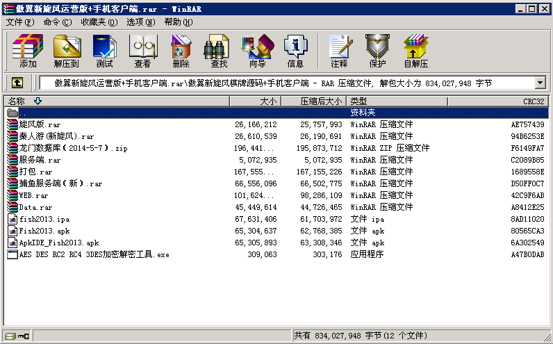Click the 查看 (View) toolbar icon
This screenshot has width=553, height=344.
coord(142,51)
